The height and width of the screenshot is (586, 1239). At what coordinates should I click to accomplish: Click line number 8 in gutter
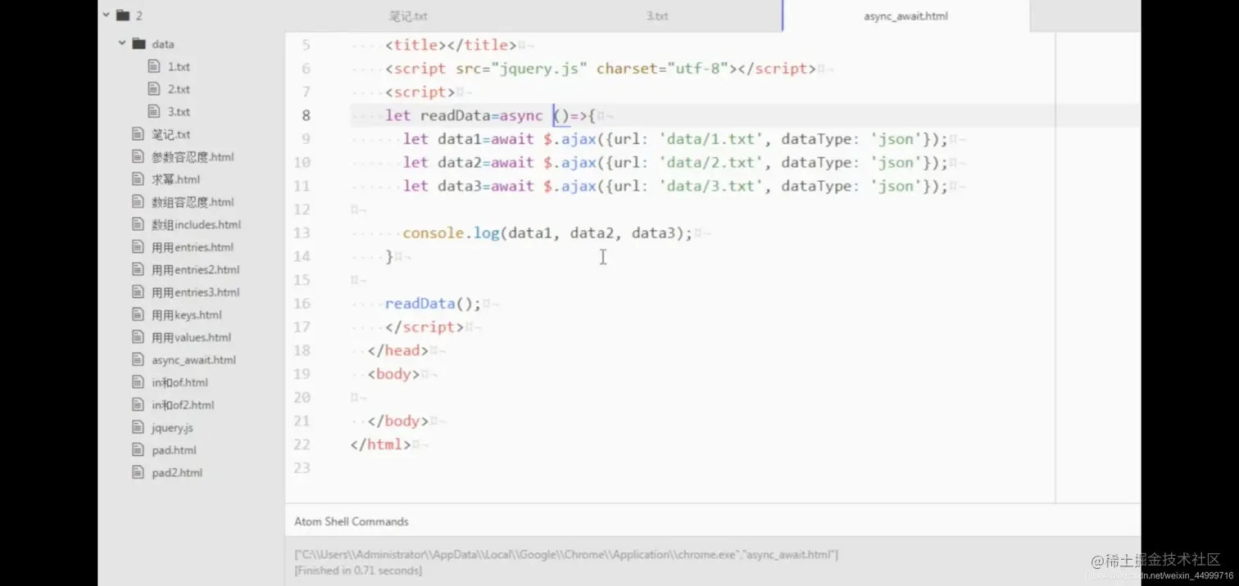[x=306, y=115]
